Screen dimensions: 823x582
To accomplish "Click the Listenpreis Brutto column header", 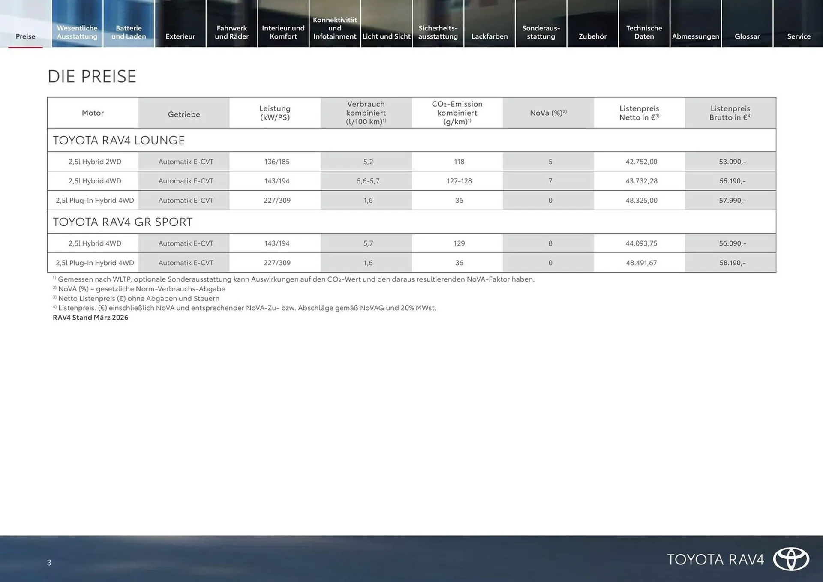I will pos(730,113).
